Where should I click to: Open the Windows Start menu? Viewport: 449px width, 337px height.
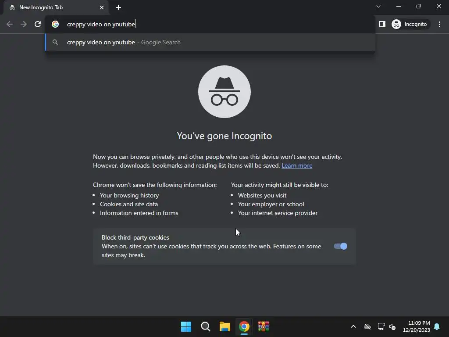click(x=186, y=326)
